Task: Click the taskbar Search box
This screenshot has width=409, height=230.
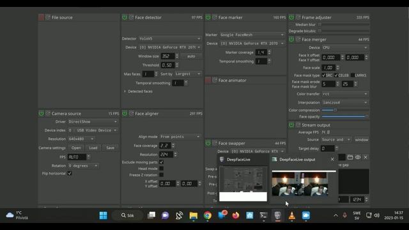Action: 128,215
